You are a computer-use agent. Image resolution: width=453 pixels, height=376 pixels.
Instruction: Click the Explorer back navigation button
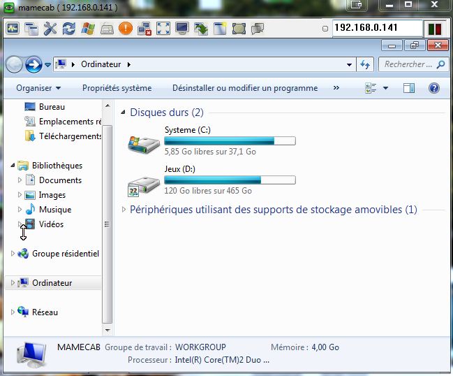tap(14, 64)
